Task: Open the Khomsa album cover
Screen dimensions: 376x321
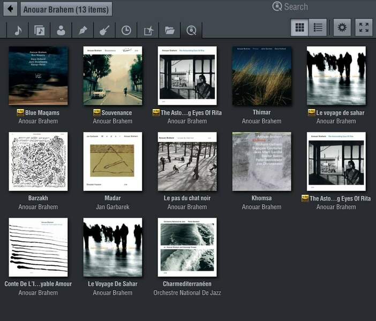Action: 261,161
